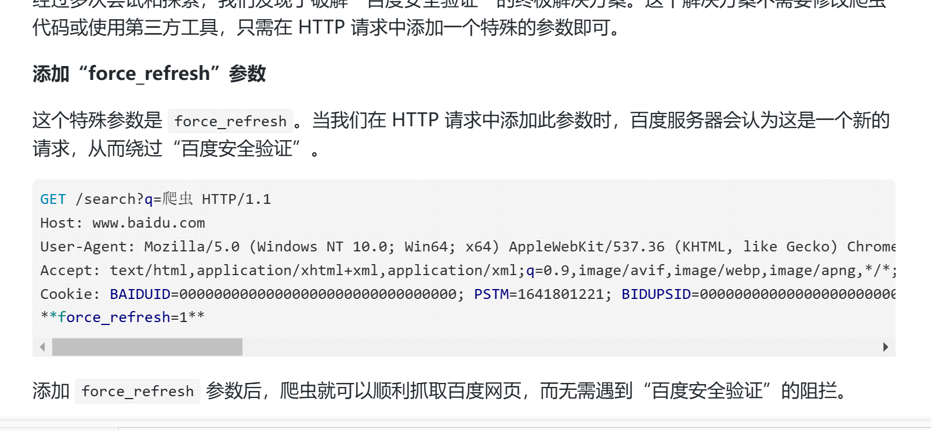Image resolution: width=931 pixels, height=431 pixels.
Task: Click the code block's left scroll arrow
Action: pyautogui.click(x=42, y=347)
